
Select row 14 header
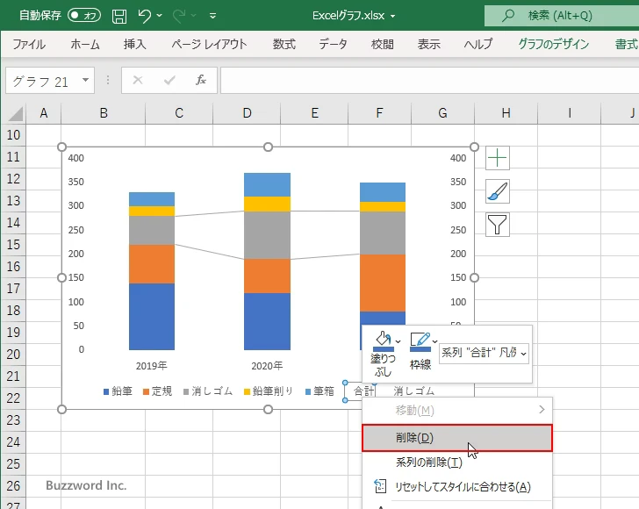(x=13, y=223)
